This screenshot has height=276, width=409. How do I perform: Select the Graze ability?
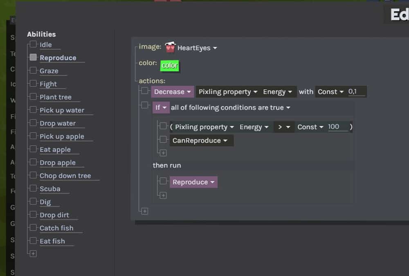[x=49, y=71]
